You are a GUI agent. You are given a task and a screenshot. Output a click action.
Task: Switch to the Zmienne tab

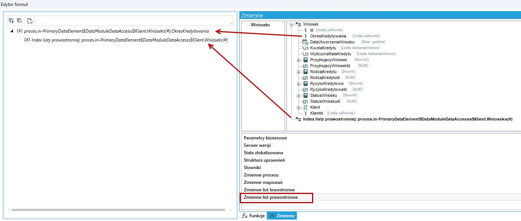coord(282,216)
